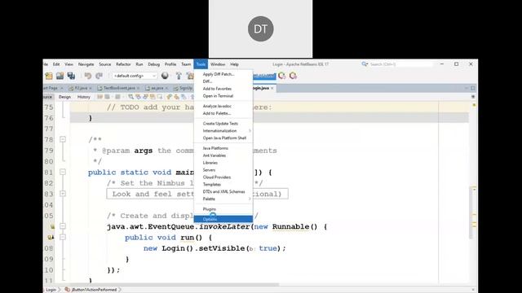
Task: Click the New Project toolbar icon
Action: (x=49, y=76)
